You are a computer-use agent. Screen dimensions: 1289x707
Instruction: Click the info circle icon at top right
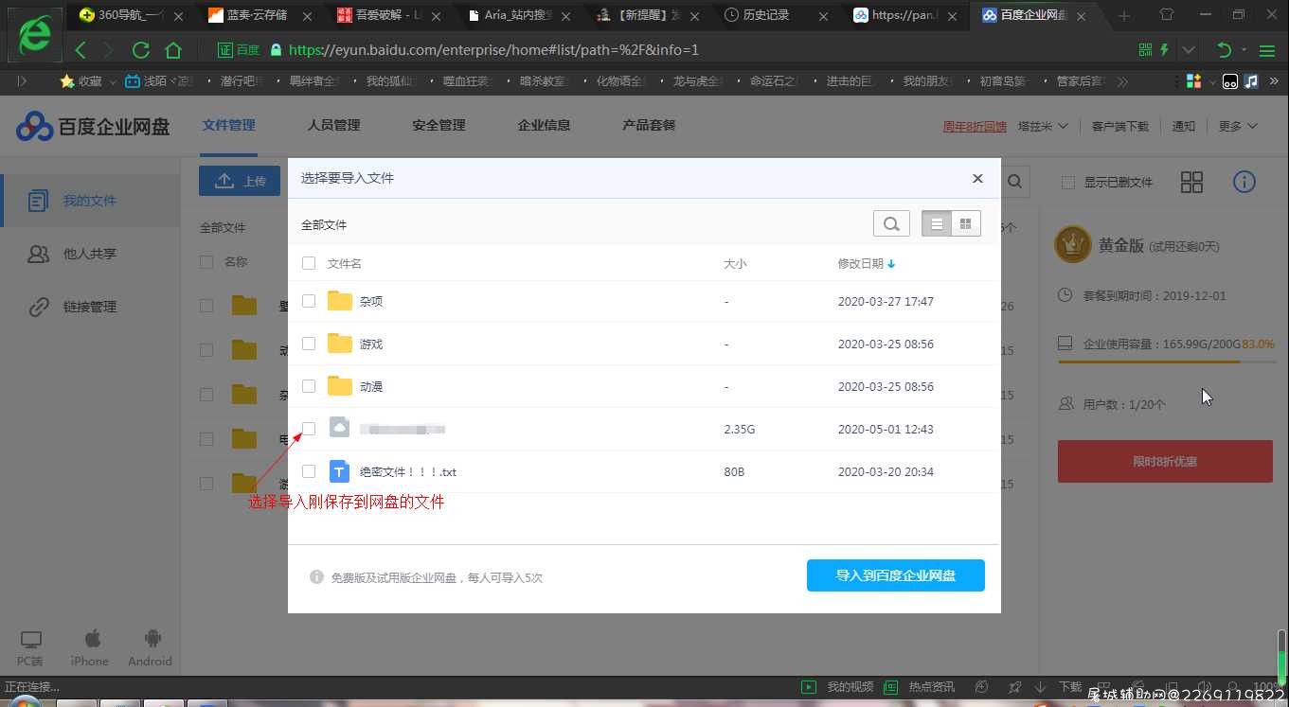coord(1244,182)
